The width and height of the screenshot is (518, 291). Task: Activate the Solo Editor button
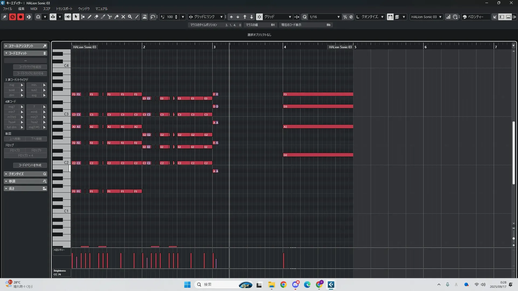pos(12,17)
